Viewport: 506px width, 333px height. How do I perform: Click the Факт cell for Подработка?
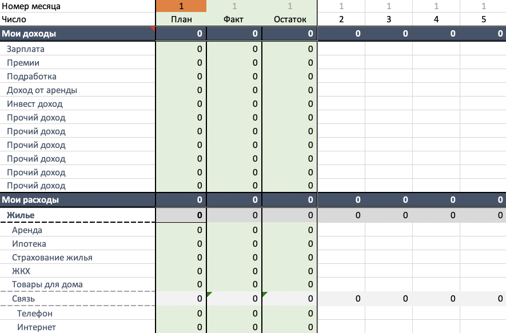[234, 77]
